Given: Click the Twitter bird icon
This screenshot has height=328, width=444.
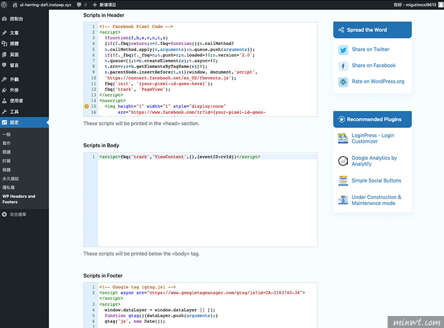Looking at the screenshot, I should click(343, 50).
